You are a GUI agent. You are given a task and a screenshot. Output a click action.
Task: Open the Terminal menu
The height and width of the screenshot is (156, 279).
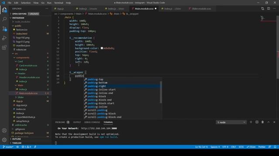point(58,3)
